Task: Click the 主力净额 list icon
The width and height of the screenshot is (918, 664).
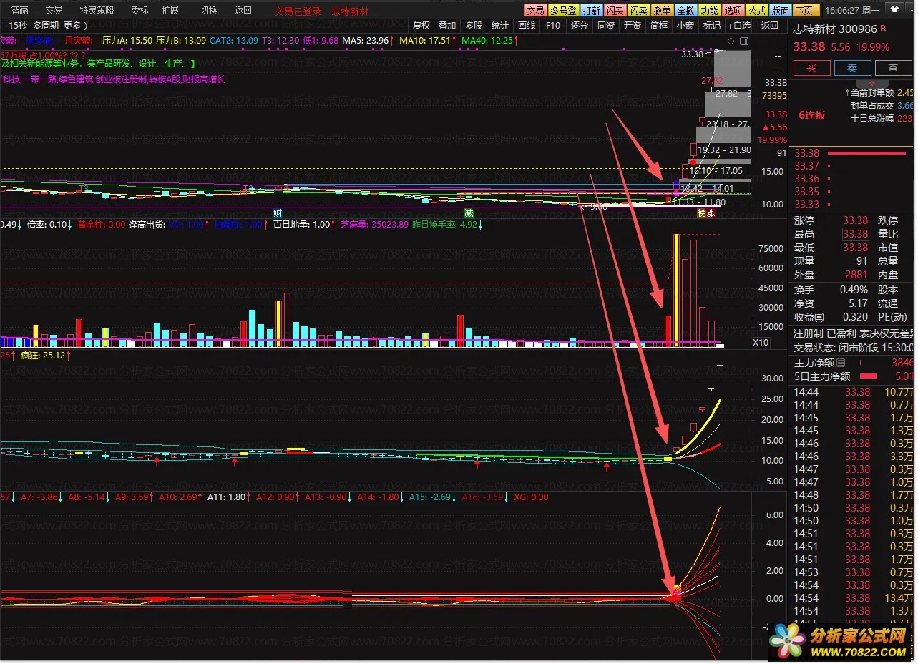Action: [841, 363]
